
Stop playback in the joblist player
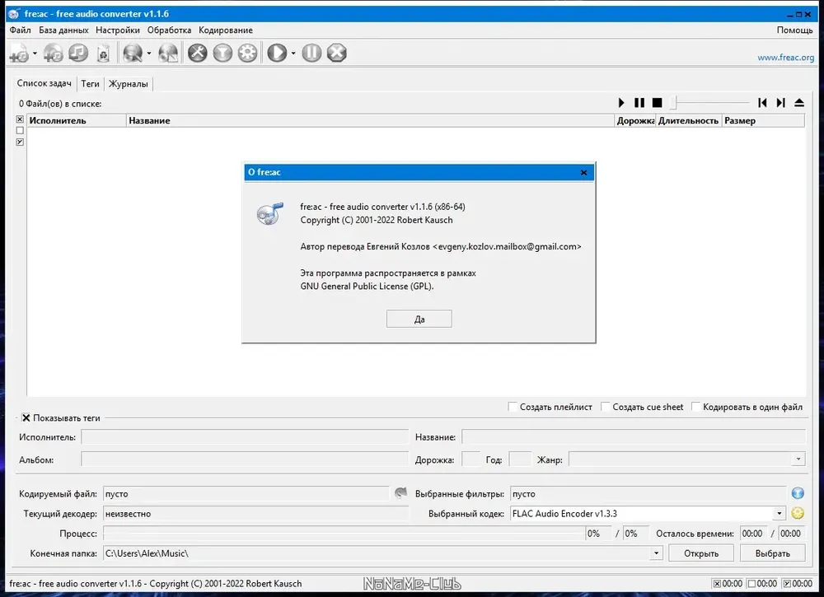click(657, 102)
